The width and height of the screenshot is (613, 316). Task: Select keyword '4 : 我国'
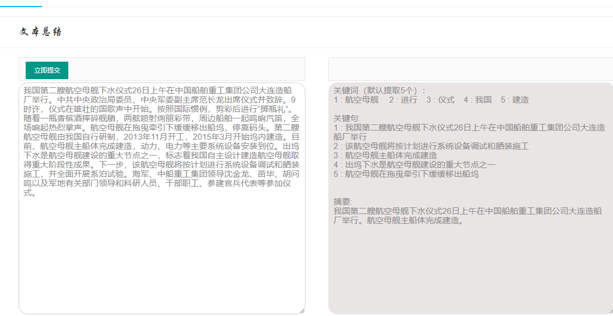478,100
